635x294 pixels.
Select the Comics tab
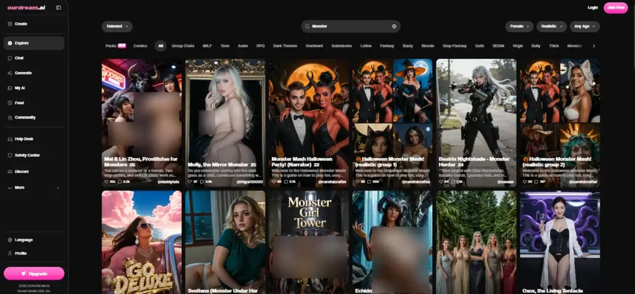pyautogui.click(x=140, y=46)
